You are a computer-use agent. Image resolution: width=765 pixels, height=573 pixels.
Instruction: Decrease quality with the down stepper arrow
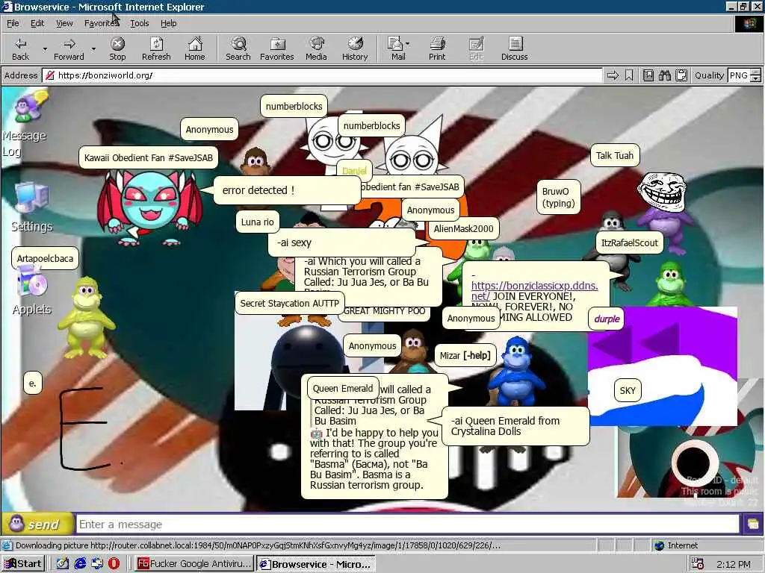pos(756,79)
